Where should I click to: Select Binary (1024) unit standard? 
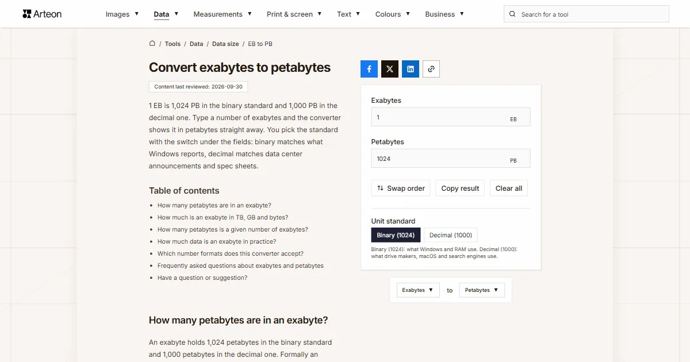click(396, 235)
